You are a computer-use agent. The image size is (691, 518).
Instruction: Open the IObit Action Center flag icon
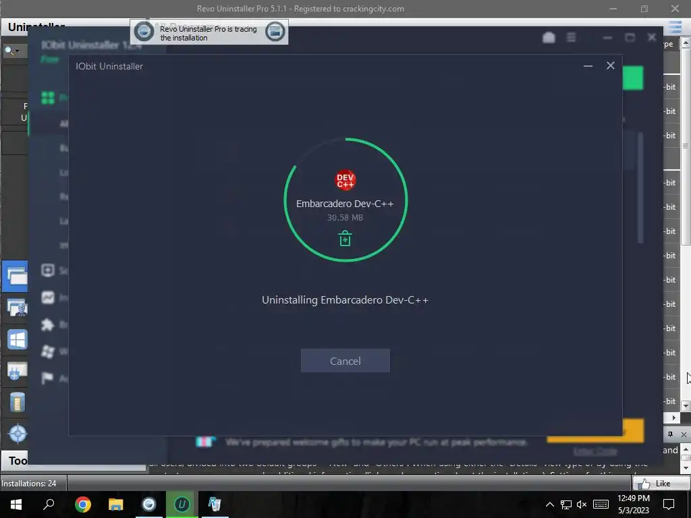point(48,378)
